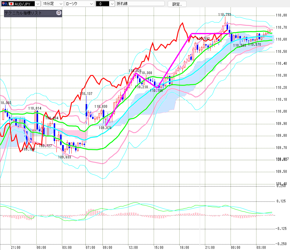Click the 109.50 price axis label

pos(281,172)
